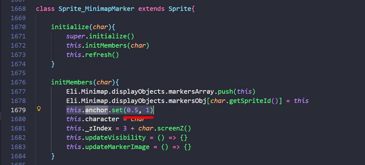Click line number 1680 in the gutter
This screenshot has height=165, width=365.
19,119
